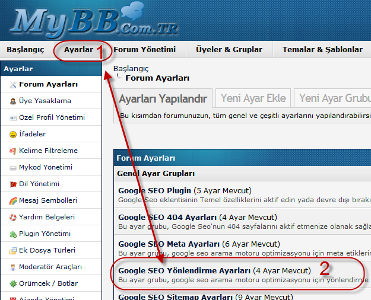
Task: Click the Forum Ayarları wrench icon
Action: tap(13, 85)
